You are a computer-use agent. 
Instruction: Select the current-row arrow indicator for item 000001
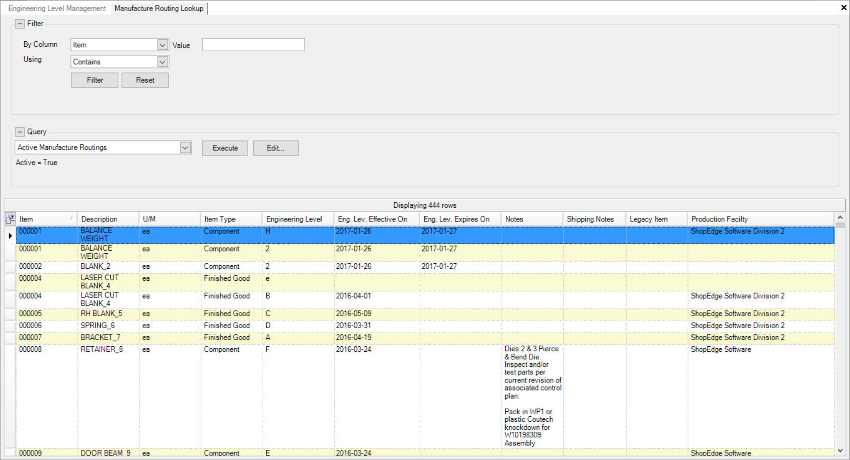[10, 236]
